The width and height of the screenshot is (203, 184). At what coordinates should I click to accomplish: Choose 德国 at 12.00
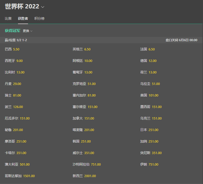tap(148, 61)
